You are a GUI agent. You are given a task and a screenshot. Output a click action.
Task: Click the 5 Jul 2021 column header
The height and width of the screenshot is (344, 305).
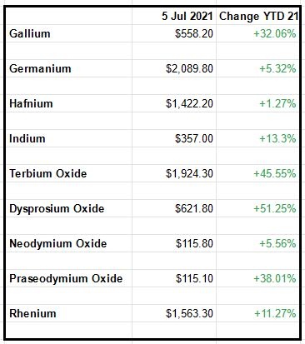click(174, 16)
